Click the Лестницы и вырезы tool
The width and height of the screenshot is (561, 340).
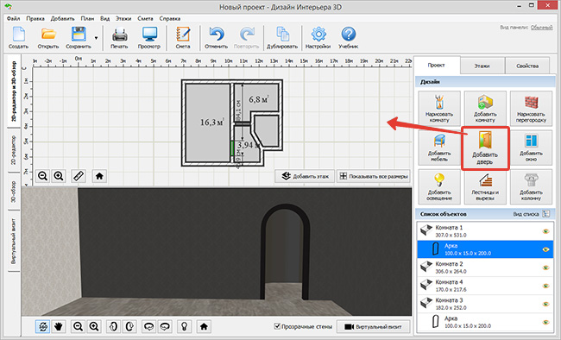tap(485, 186)
